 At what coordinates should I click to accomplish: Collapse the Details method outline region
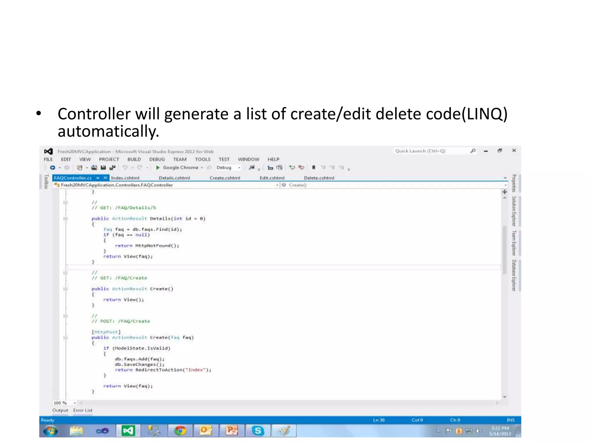65,219
